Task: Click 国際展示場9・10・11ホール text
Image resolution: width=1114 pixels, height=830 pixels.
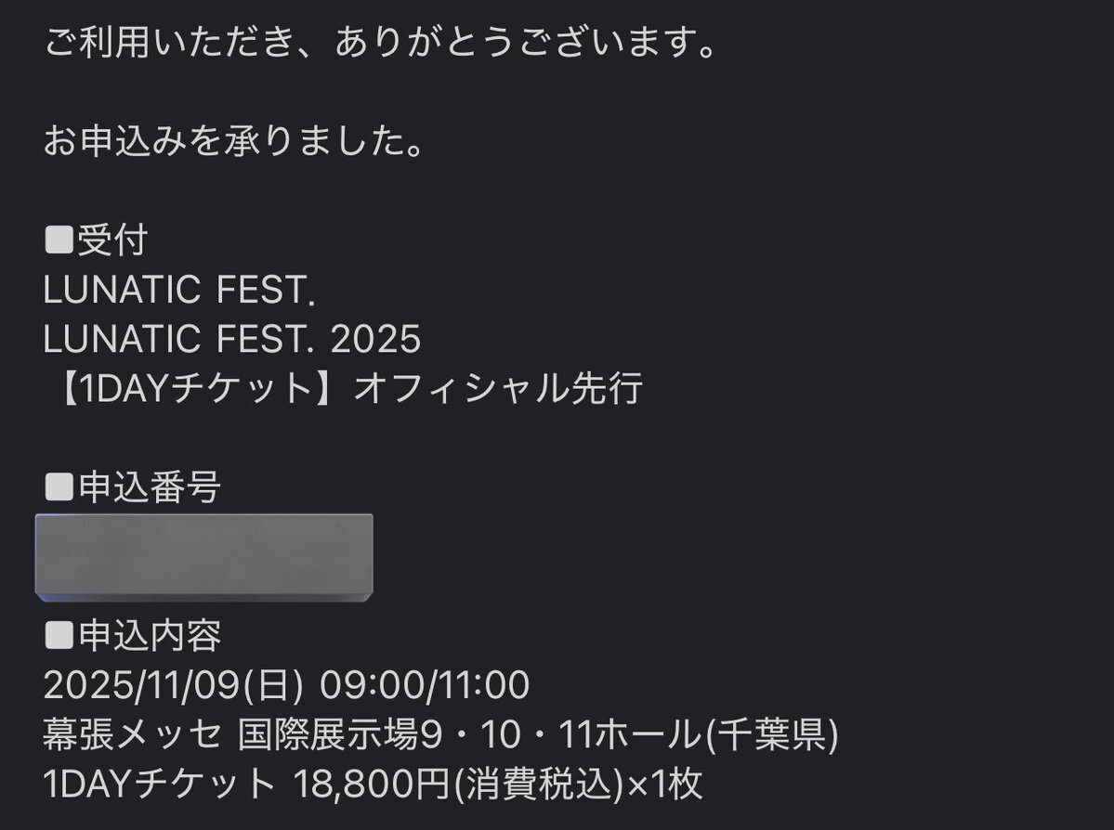Action: coord(469,734)
